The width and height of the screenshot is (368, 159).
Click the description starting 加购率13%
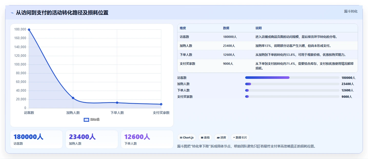[293, 46]
